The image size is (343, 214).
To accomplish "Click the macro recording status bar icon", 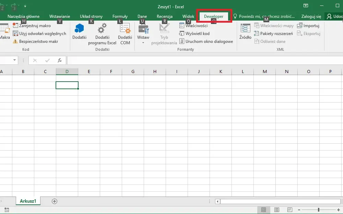I will (7, 210).
